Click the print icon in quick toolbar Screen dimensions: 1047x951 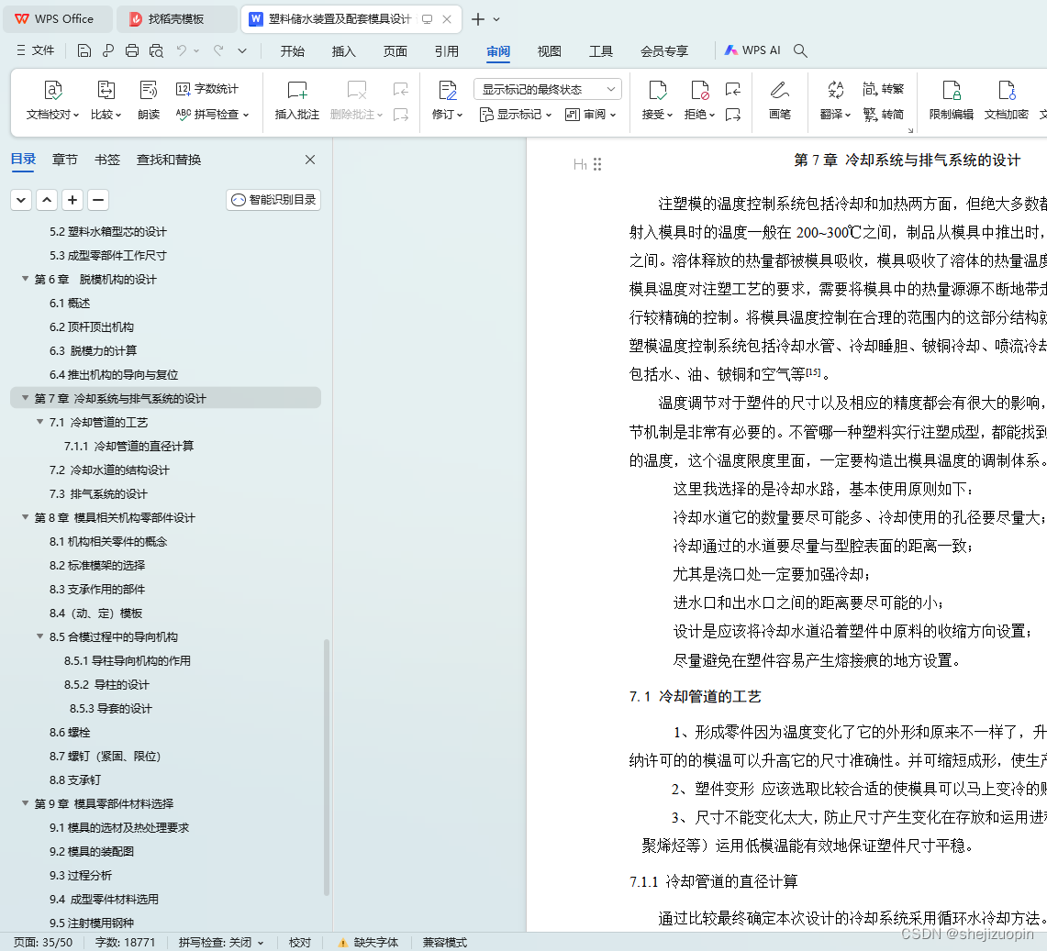click(x=132, y=50)
